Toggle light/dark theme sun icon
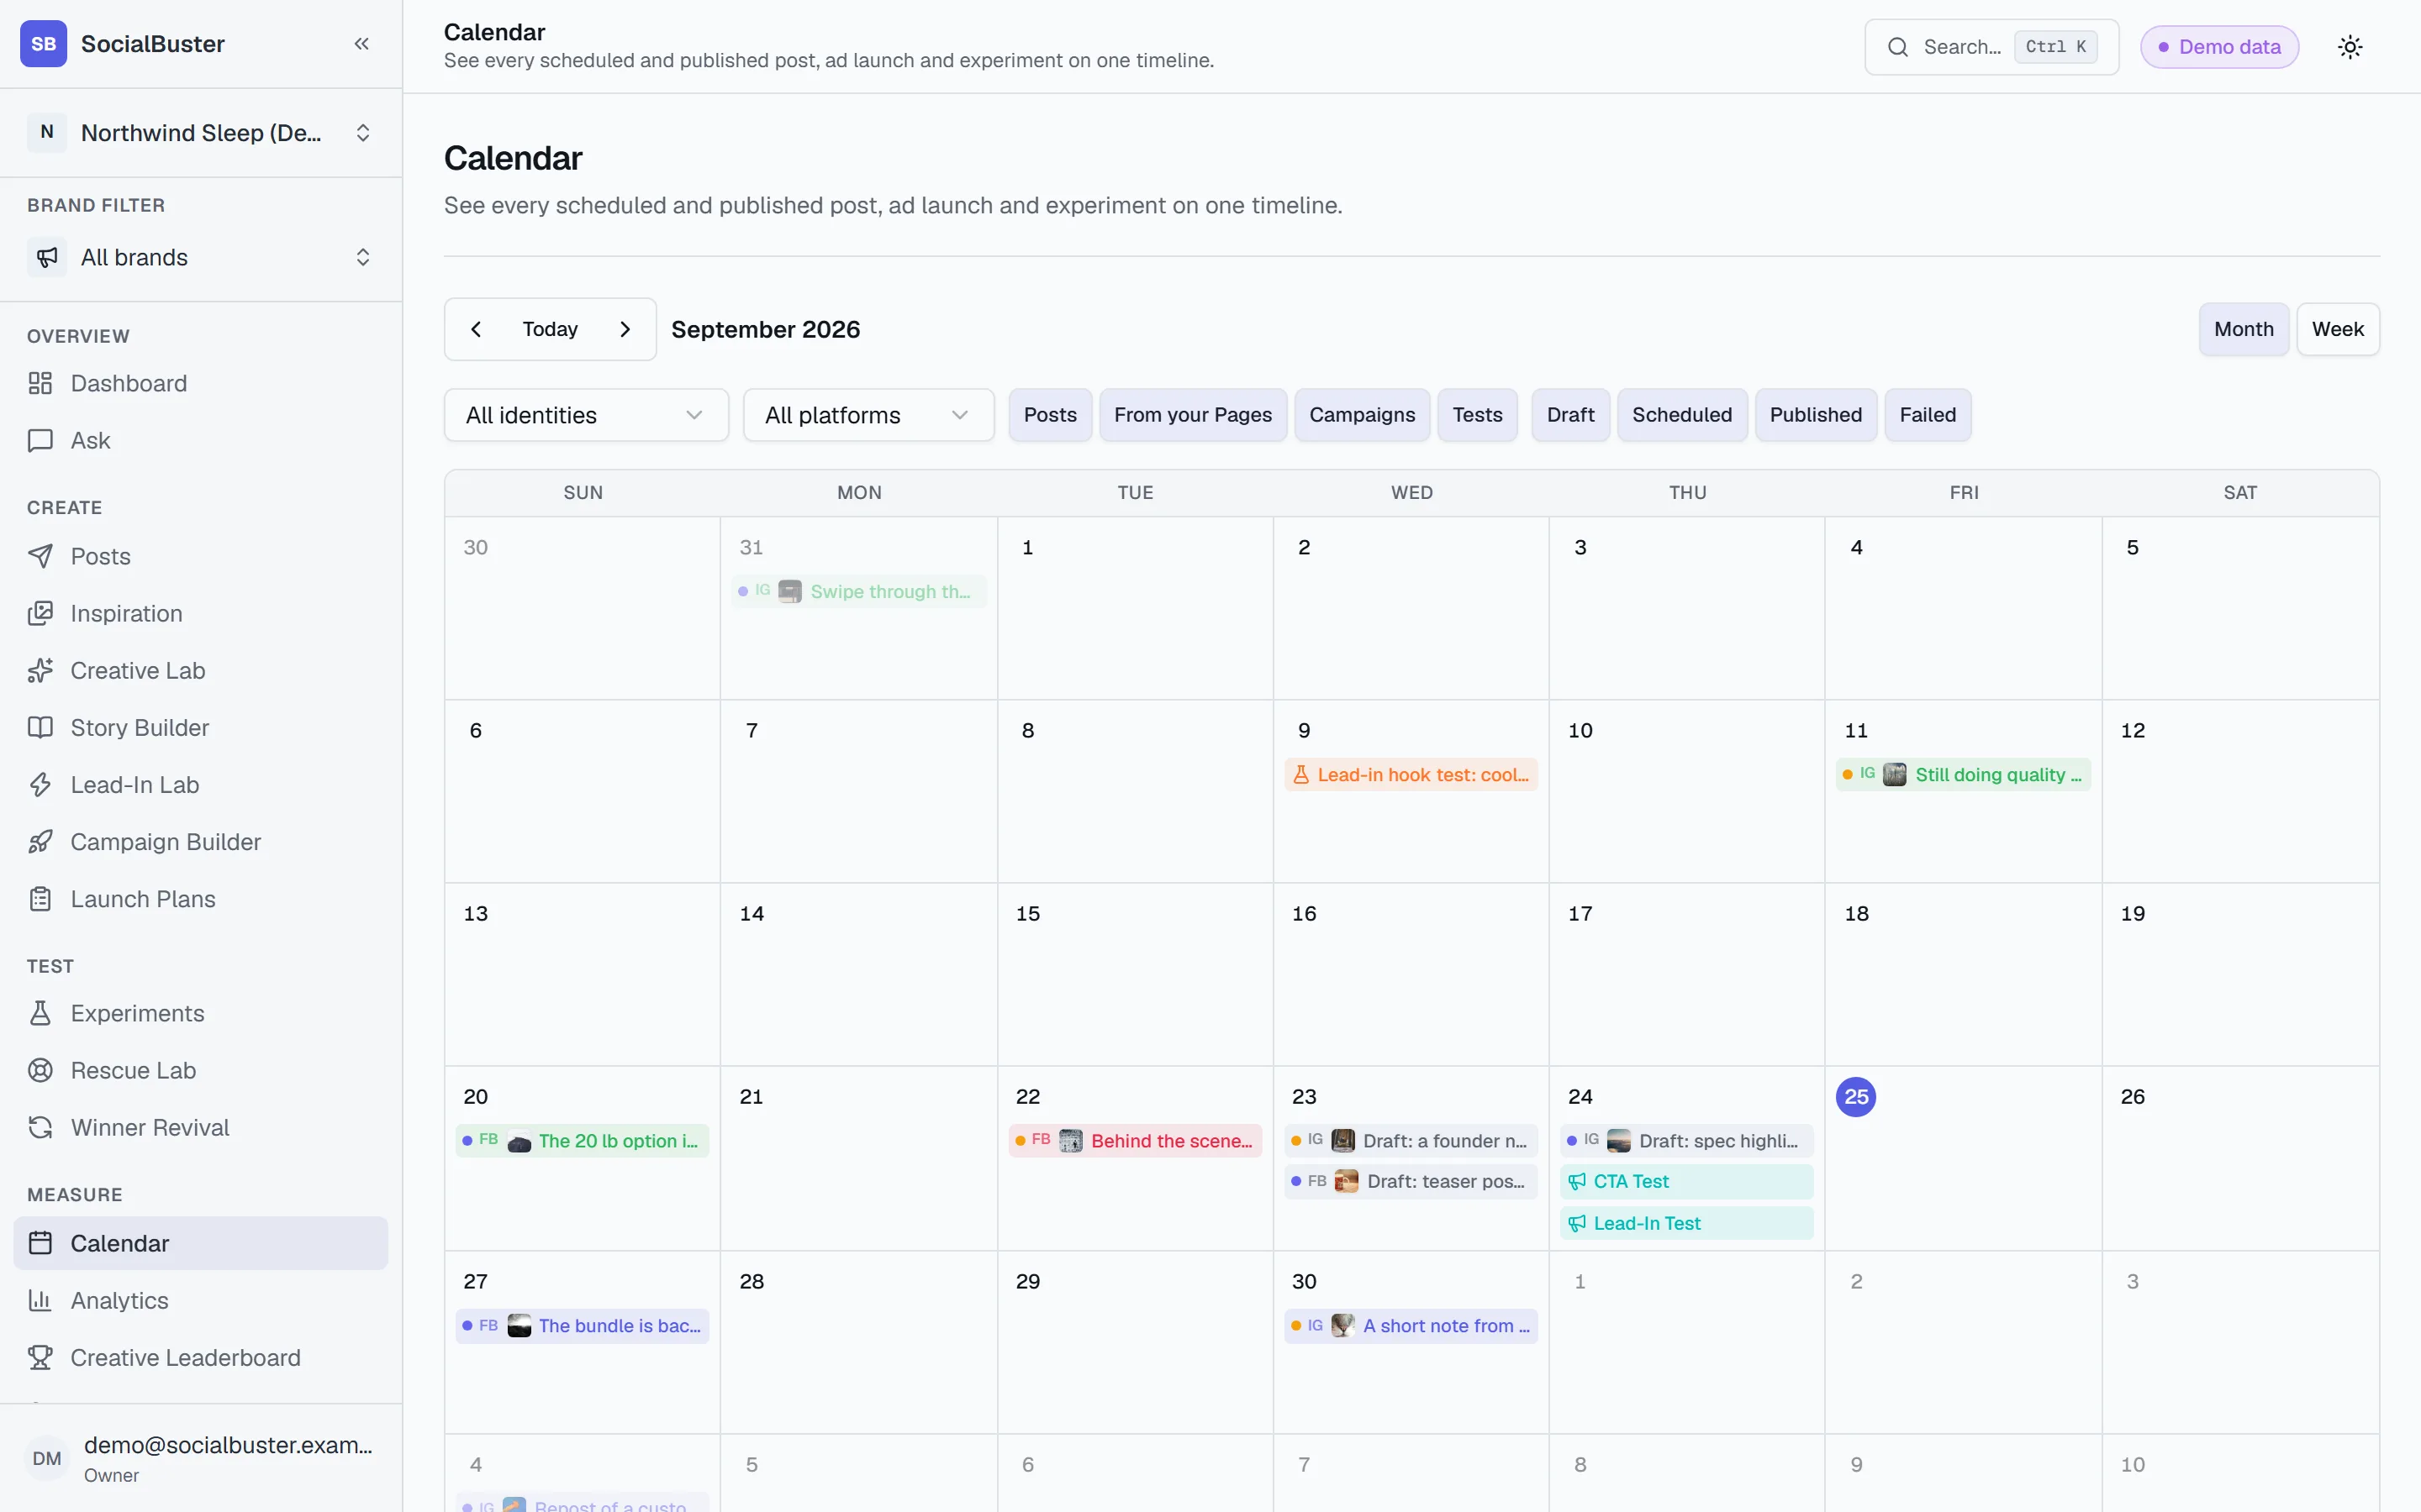Image resolution: width=2421 pixels, height=1512 pixels. [2350, 47]
